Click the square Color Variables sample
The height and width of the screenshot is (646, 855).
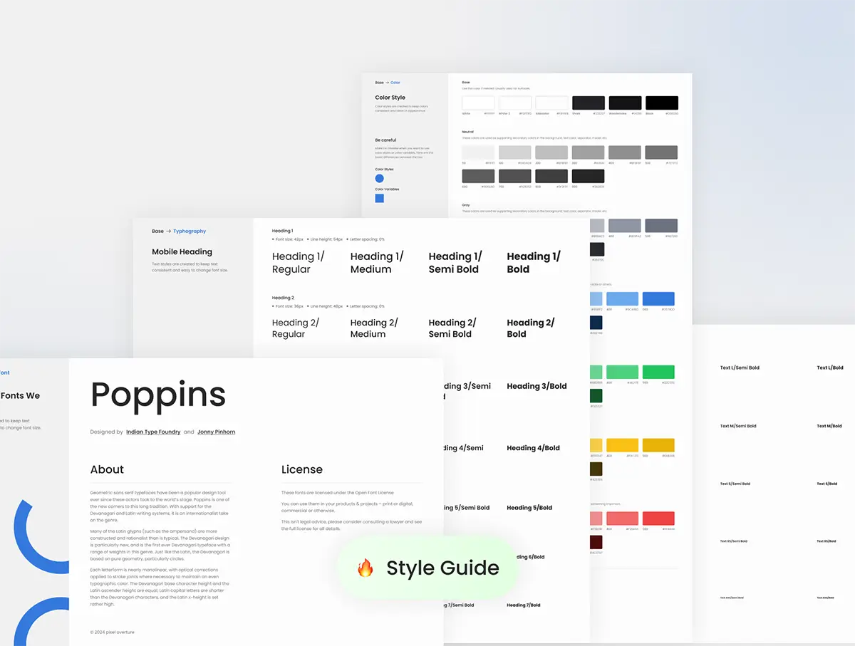(379, 198)
